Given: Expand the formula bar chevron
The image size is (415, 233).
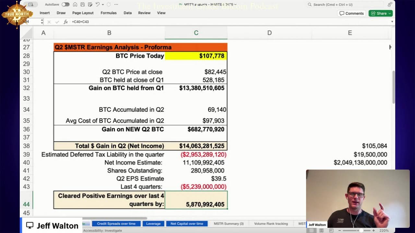Looking at the screenshot, I should [392, 22].
